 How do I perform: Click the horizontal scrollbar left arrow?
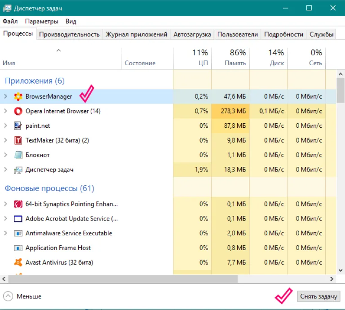(4, 279)
